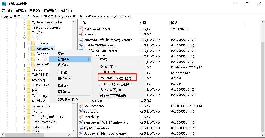This screenshot has height=138, width=265.
Task: Click the Registry Editor app icon in title bar
Action: pyautogui.click(x=4, y=4)
